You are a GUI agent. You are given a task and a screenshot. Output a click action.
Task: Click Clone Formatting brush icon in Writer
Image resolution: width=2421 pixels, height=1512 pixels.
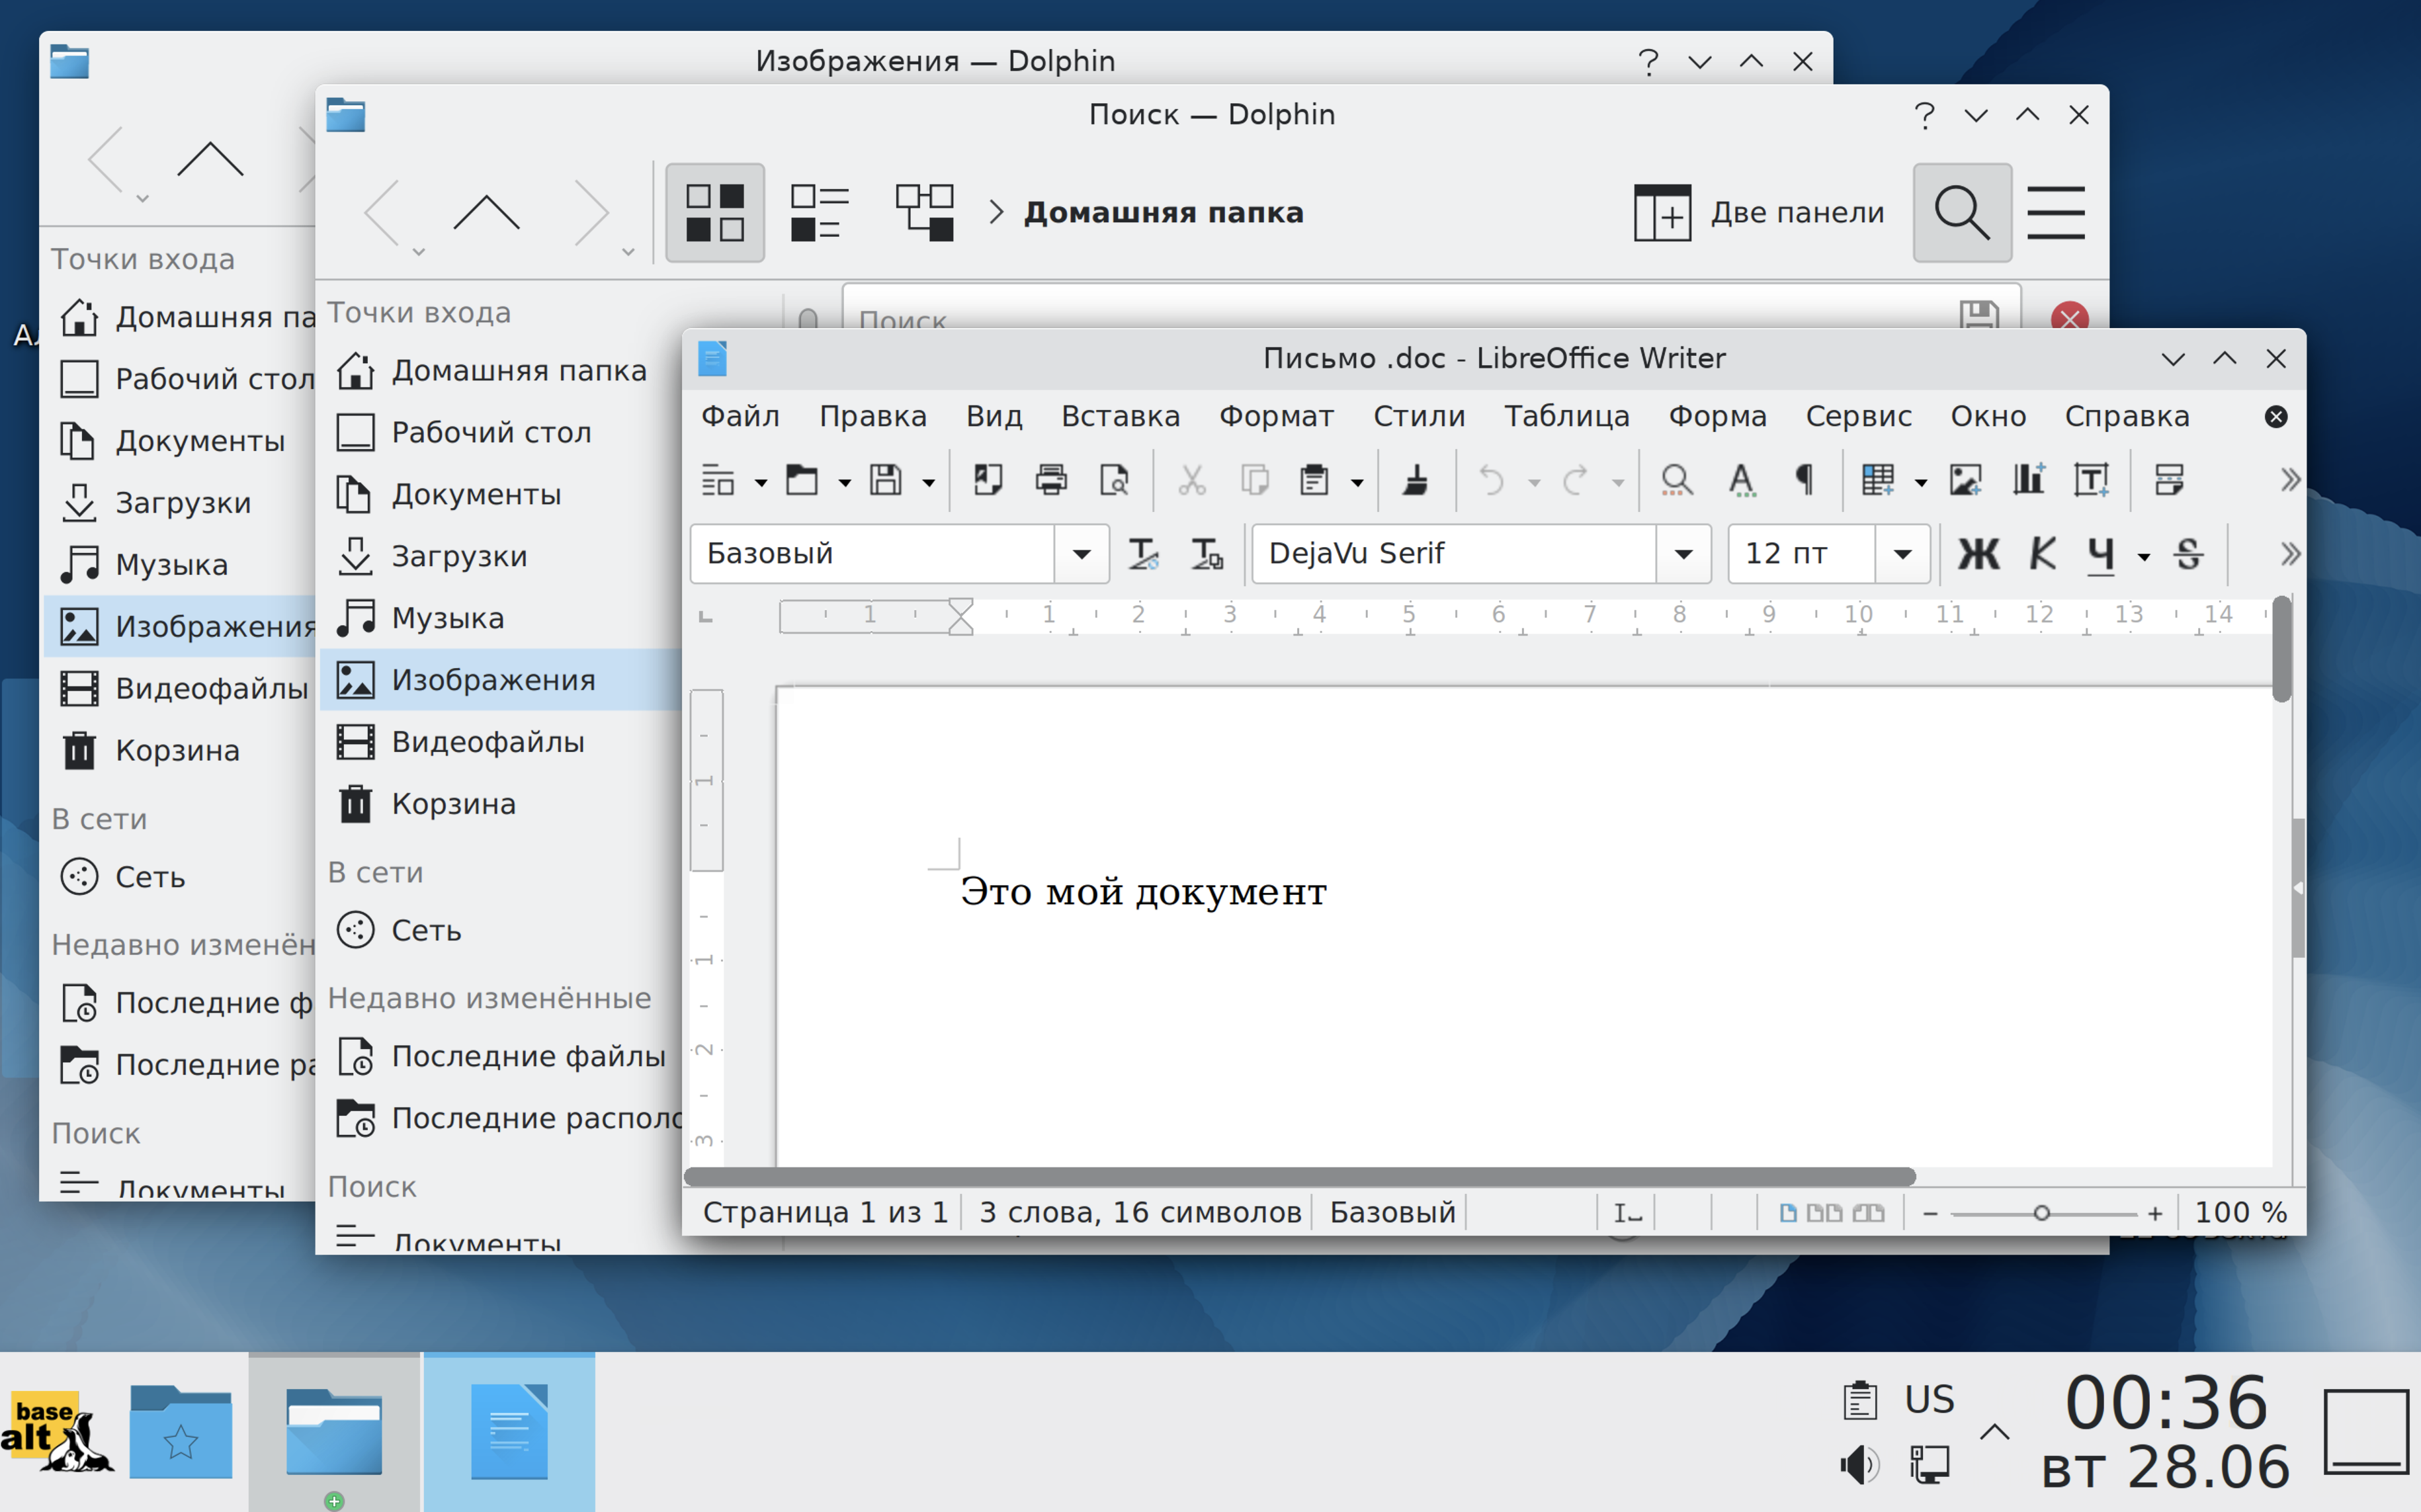(x=1416, y=481)
